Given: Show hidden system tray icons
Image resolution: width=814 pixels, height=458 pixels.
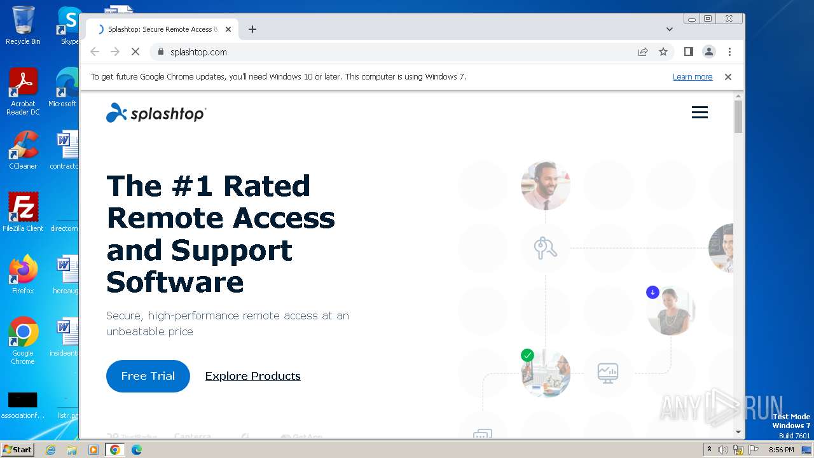Looking at the screenshot, I should tap(709, 450).
